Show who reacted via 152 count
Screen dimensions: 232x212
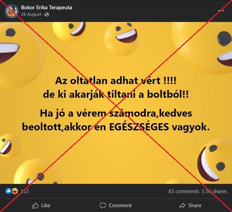coord(25,191)
